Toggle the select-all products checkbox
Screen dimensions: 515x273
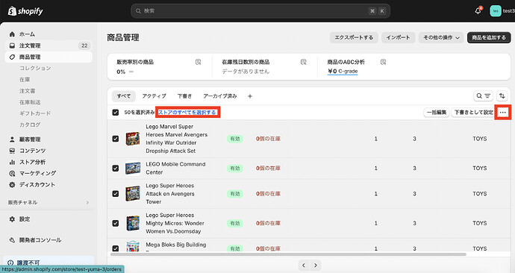coord(115,112)
